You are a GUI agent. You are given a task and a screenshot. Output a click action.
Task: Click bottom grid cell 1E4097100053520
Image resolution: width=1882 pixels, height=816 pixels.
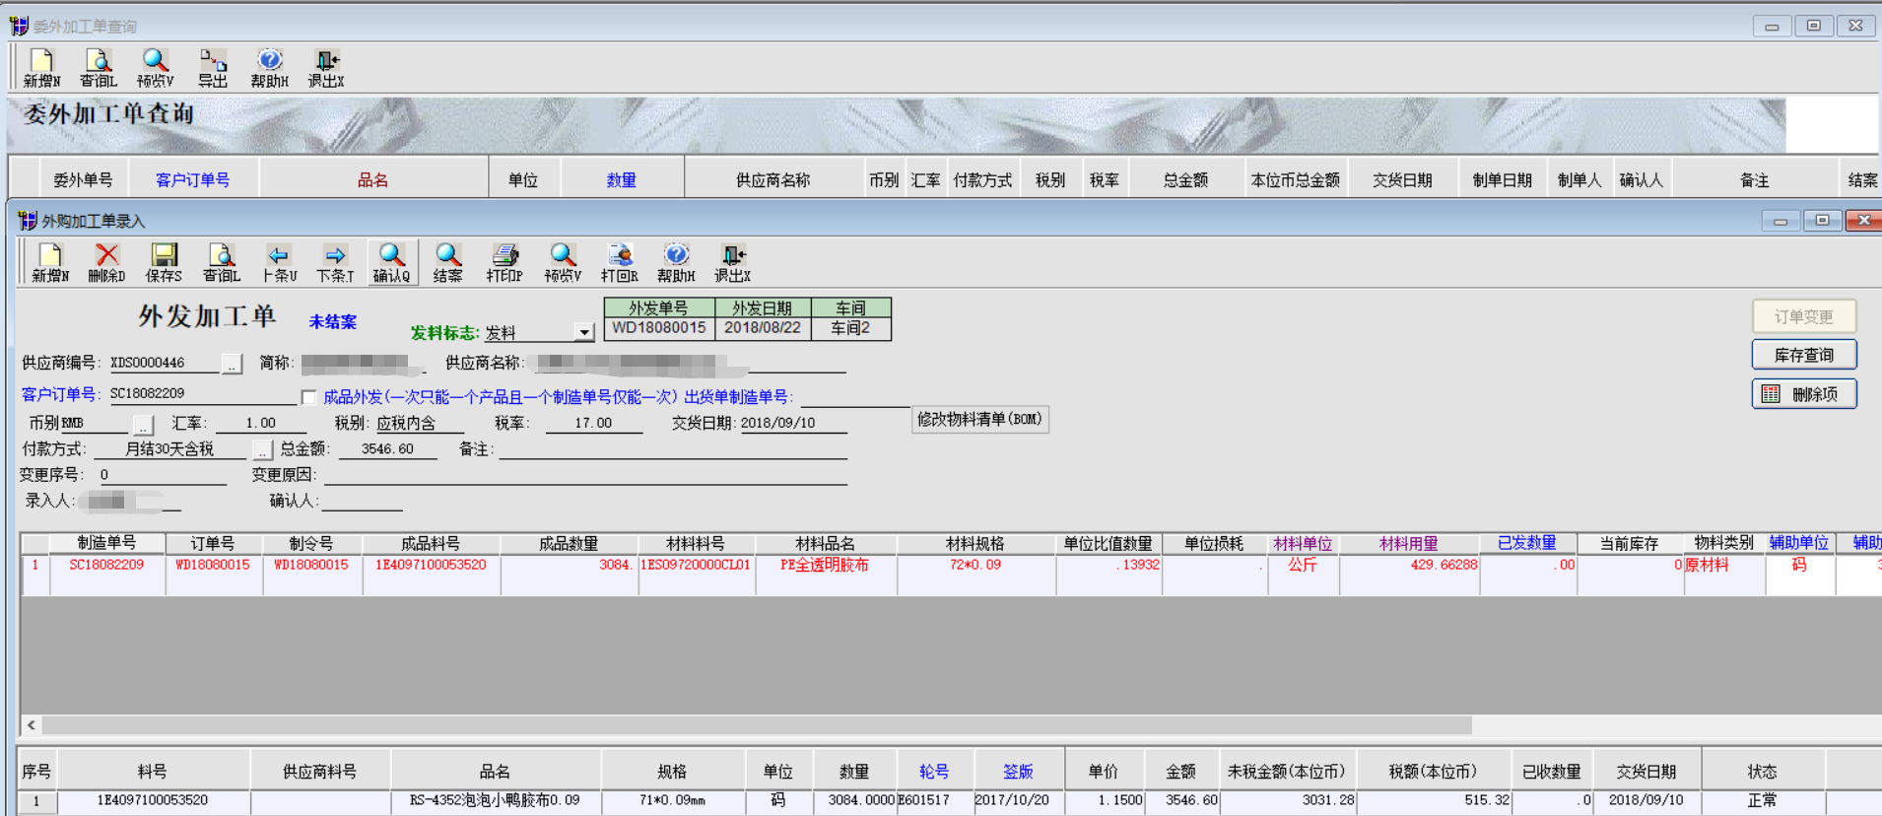tap(153, 800)
